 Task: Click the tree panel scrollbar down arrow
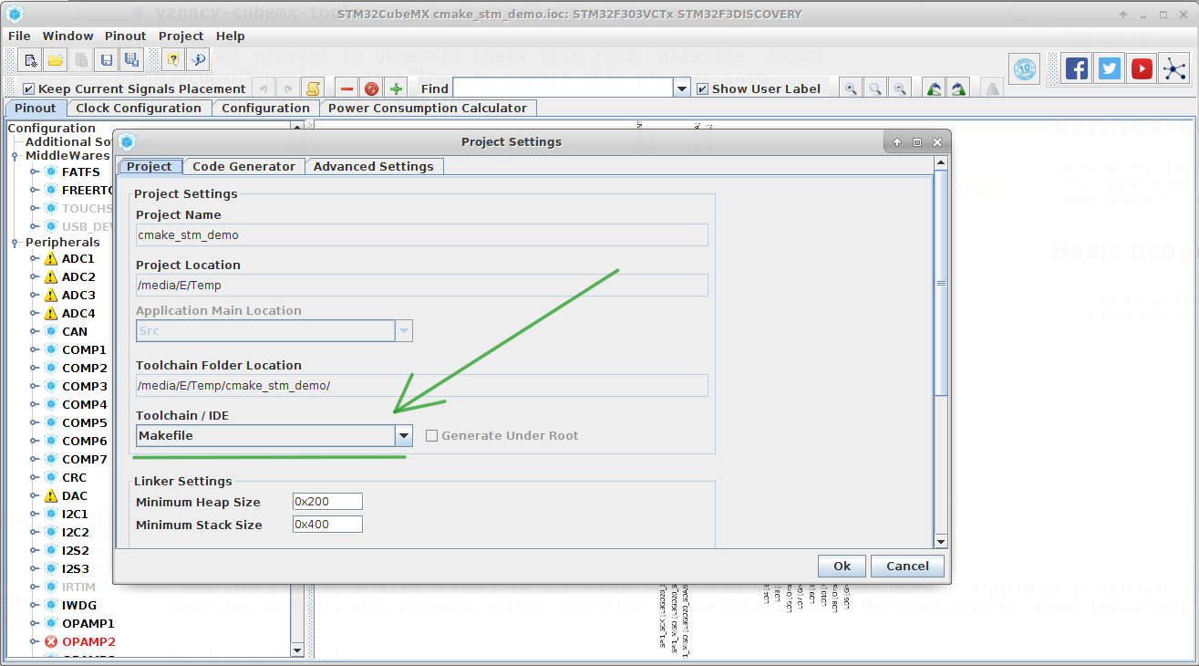(x=296, y=650)
